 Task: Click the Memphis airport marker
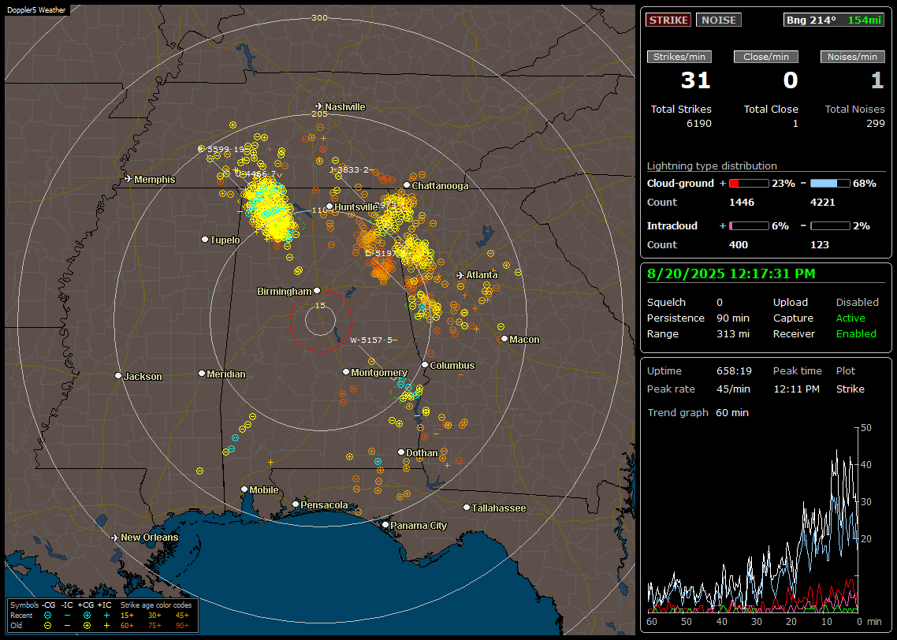pyautogui.click(x=128, y=179)
